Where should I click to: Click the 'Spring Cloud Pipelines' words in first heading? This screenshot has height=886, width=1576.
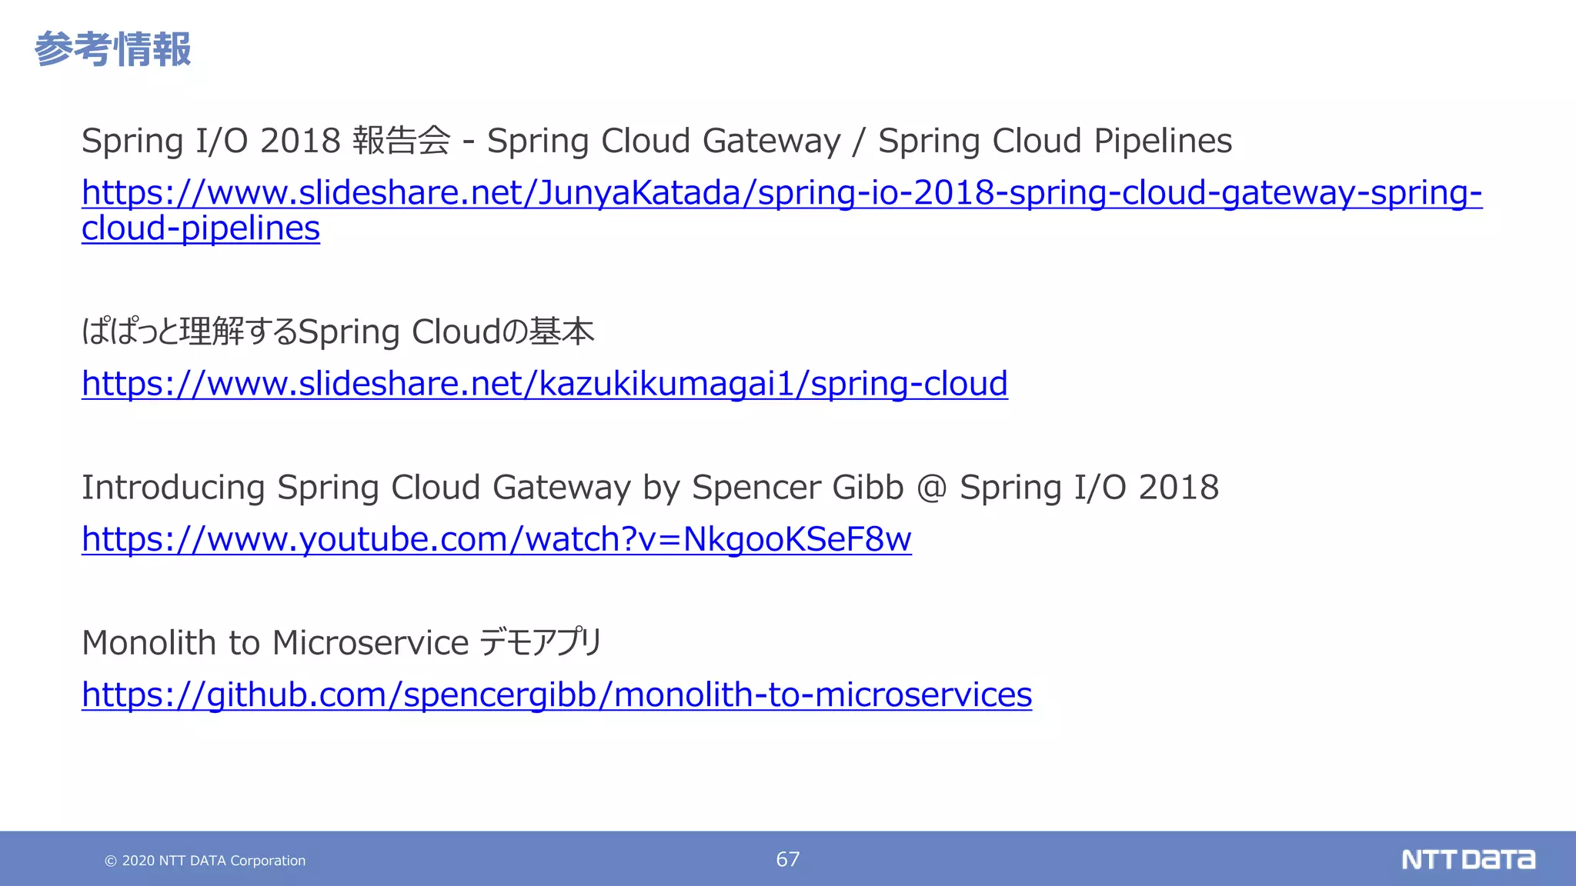(x=1054, y=141)
